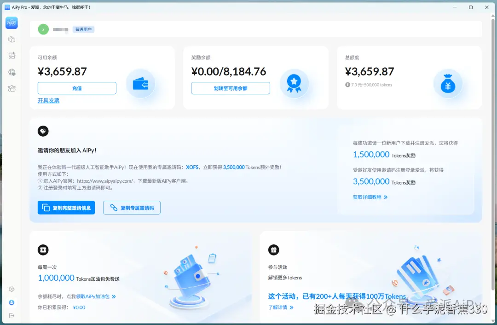The image size is (497, 325).
Task: Open the 了解详情 details link
Action: point(281,307)
